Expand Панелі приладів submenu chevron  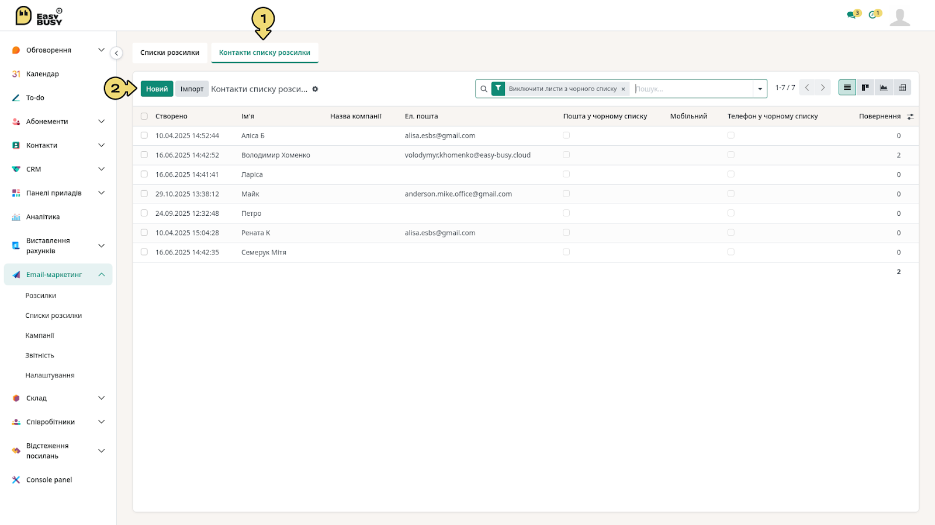(101, 193)
